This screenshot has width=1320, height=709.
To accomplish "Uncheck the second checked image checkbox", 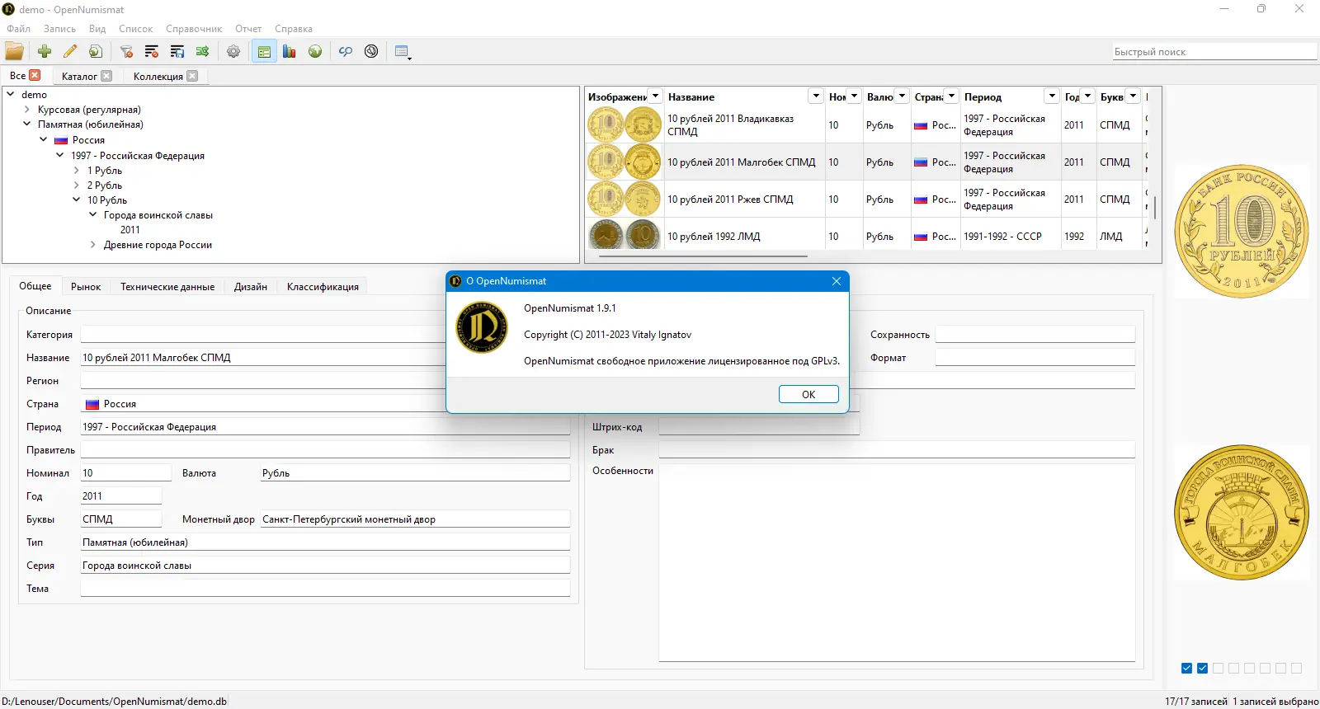I will click(1202, 668).
